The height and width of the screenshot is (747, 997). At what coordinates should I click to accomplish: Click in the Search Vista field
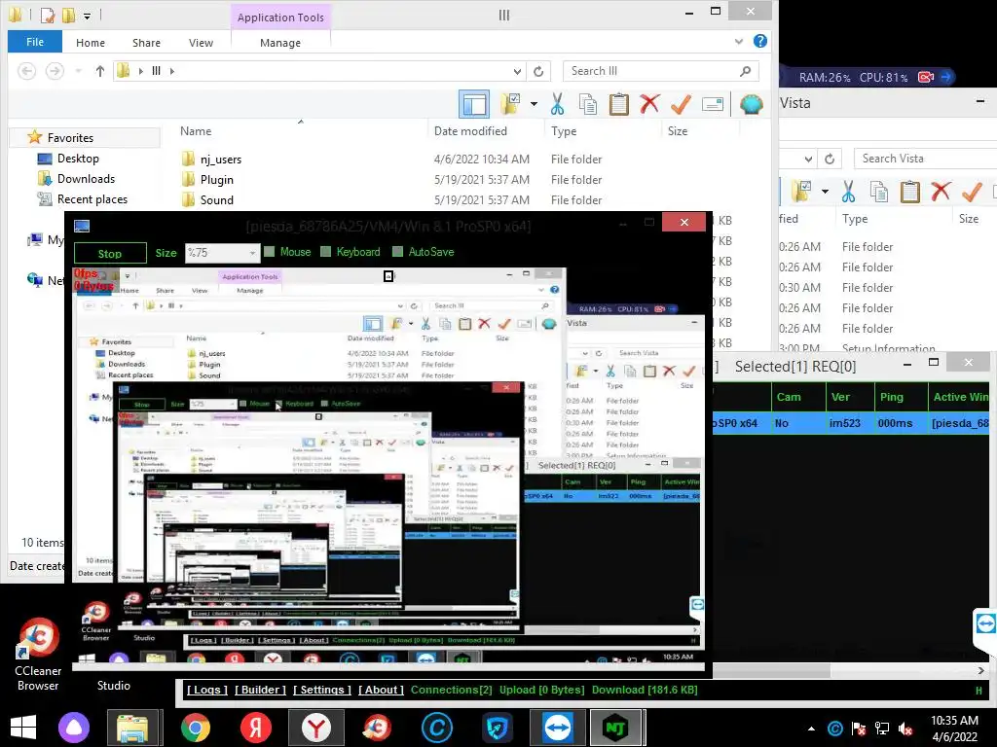click(x=925, y=159)
